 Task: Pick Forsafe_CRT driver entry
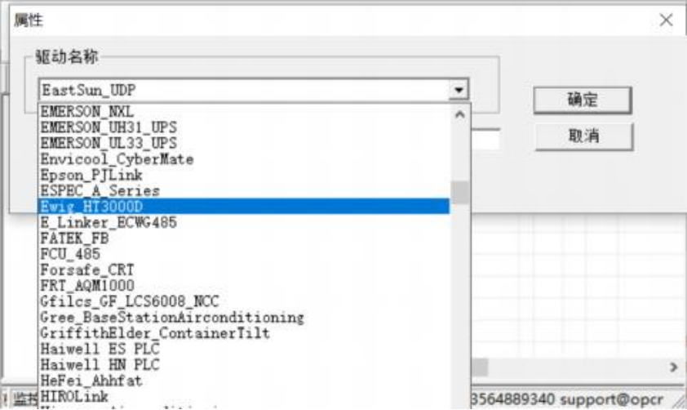coord(244,270)
